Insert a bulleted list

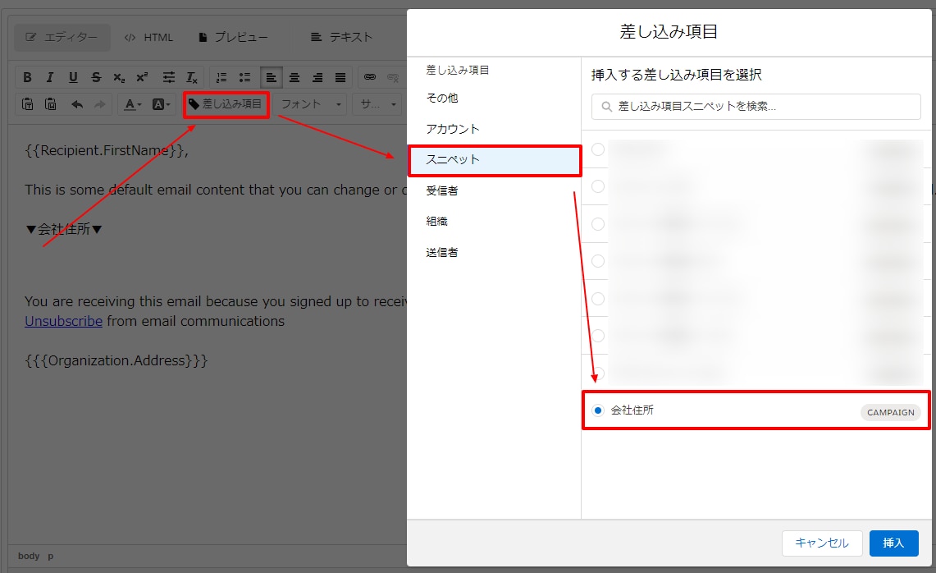coord(244,77)
